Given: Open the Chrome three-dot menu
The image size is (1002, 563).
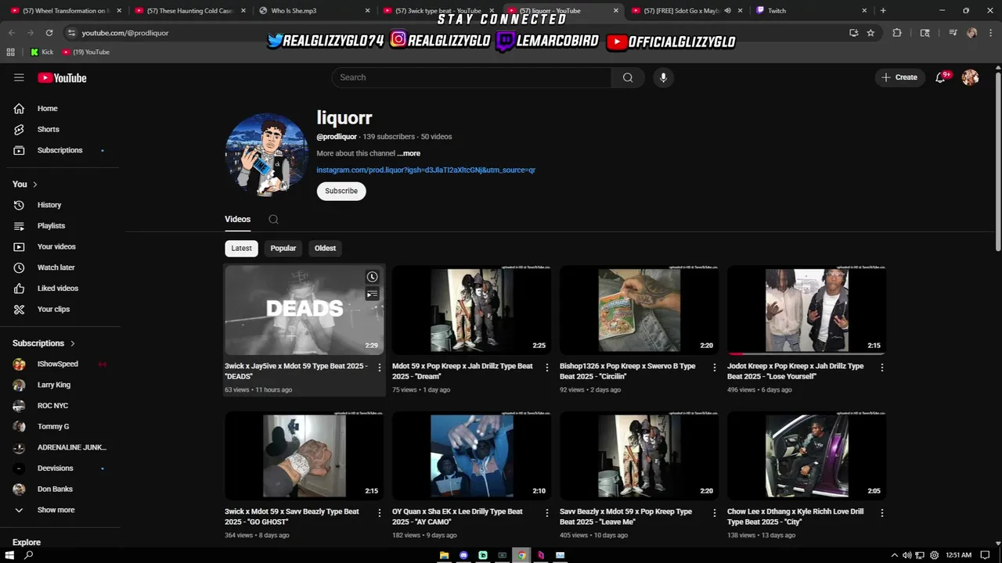Looking at the screenshot, I should 991,33.
